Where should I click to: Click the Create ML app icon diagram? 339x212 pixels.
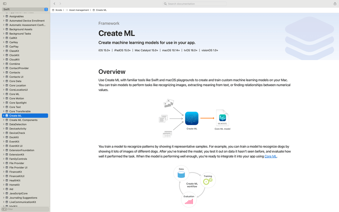(x=191, y=118)
